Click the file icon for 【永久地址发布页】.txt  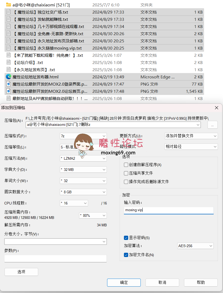tap(9, 70)
